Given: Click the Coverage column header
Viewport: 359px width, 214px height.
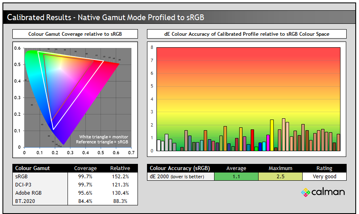Looking at the screenshot, I should tap(85, 168).
